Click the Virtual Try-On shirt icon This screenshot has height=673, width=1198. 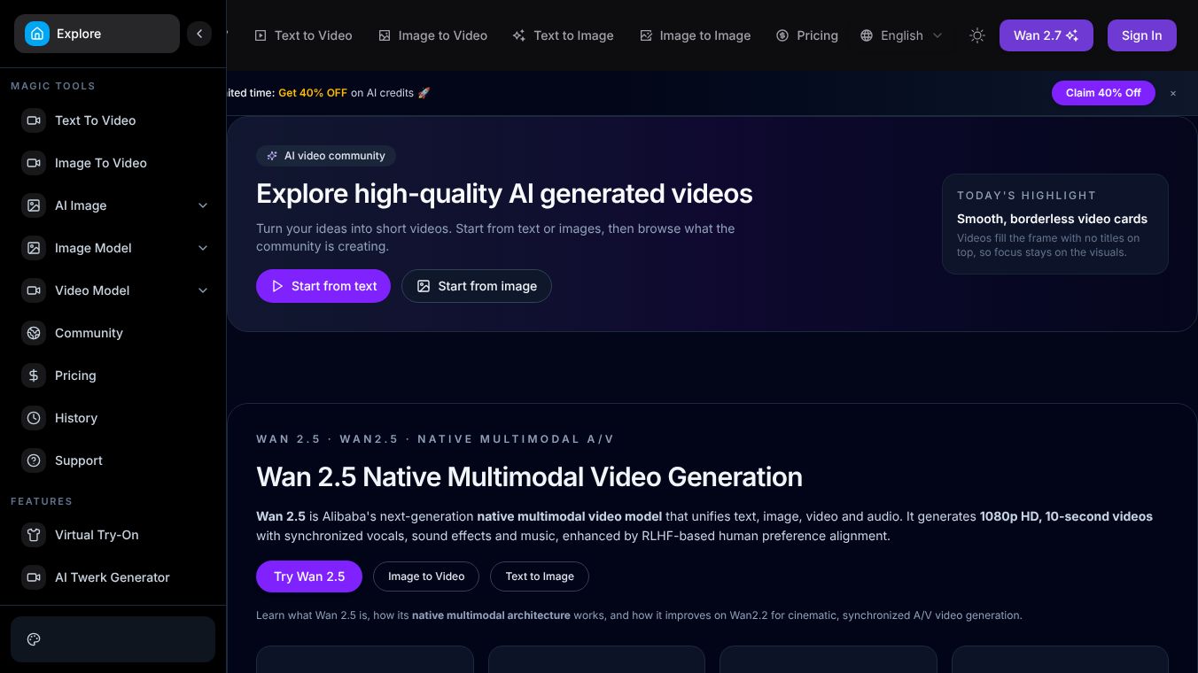[x=34, y=535]
